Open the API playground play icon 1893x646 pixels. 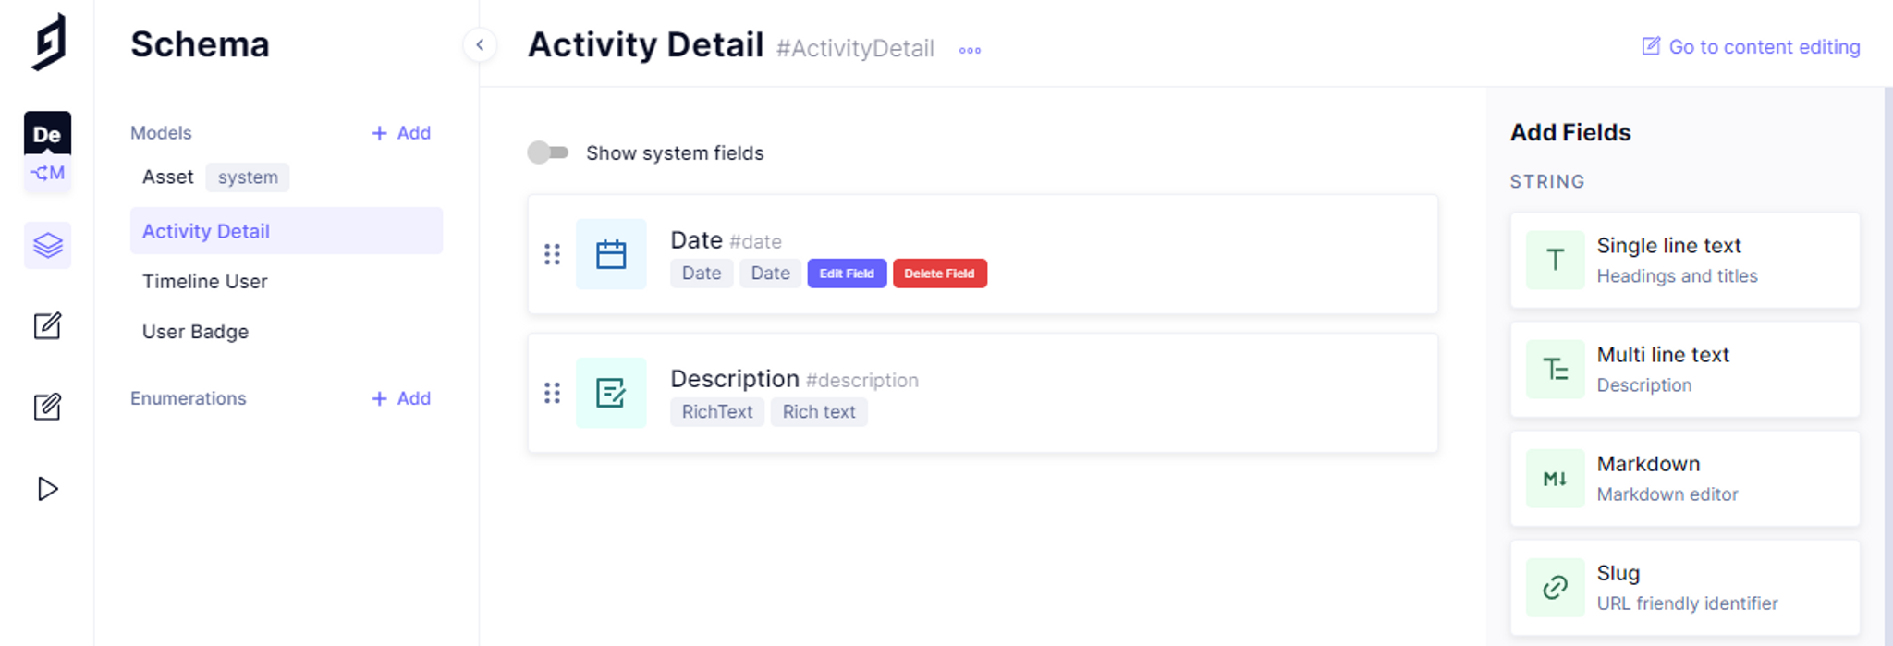(47, 489)
